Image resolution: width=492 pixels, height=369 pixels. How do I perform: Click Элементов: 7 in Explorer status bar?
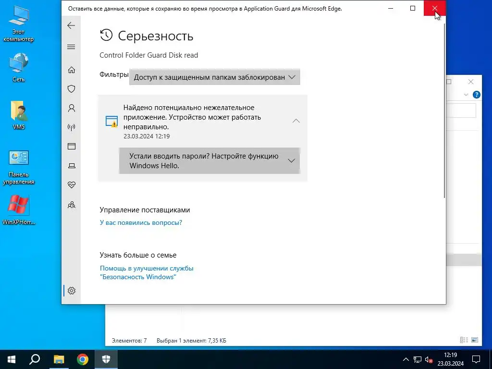(129, 341)
